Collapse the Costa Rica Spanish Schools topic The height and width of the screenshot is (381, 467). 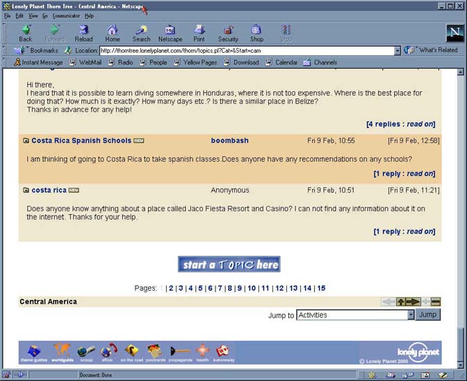[26, 140]
